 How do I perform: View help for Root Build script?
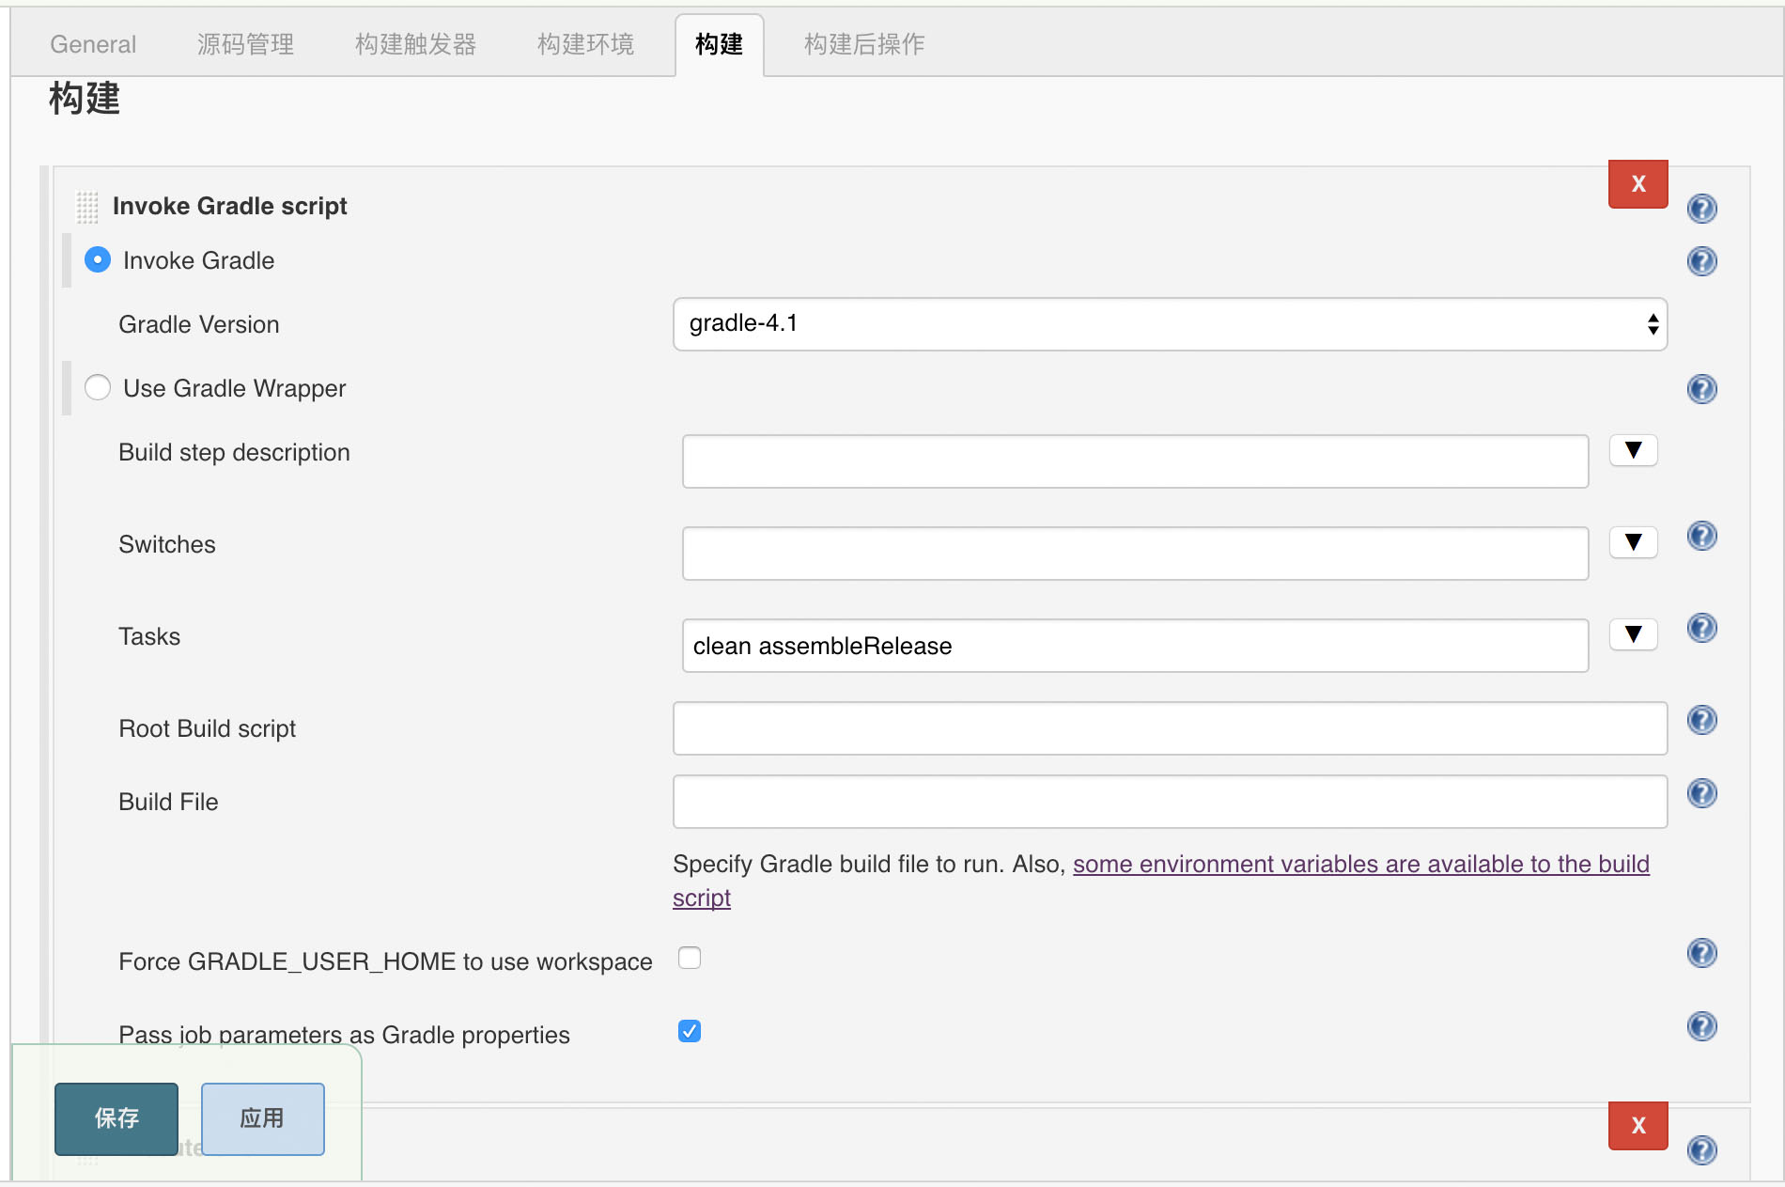point(1701,720)
